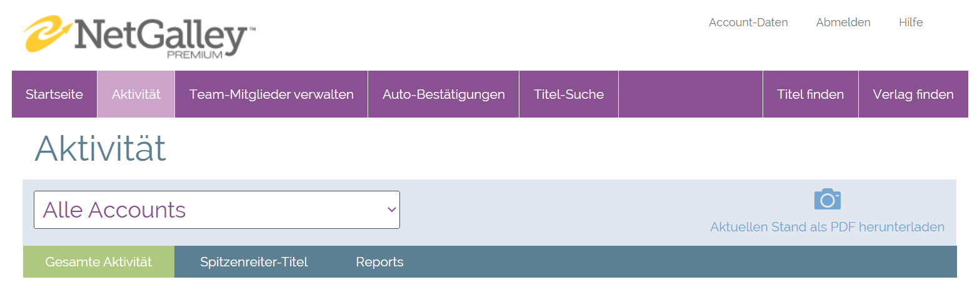This screenshot has height=287, width=977.
Task: Click the Aktivität page heading
Action: [x=100, y=149]
